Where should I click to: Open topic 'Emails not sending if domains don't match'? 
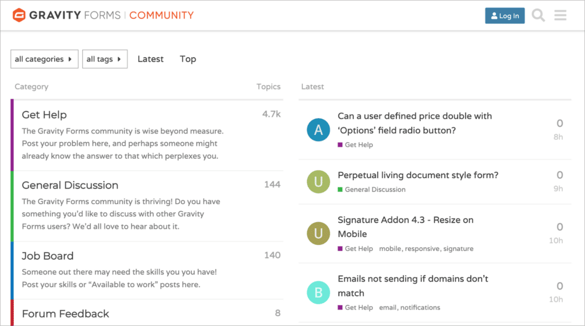[413, 285]
